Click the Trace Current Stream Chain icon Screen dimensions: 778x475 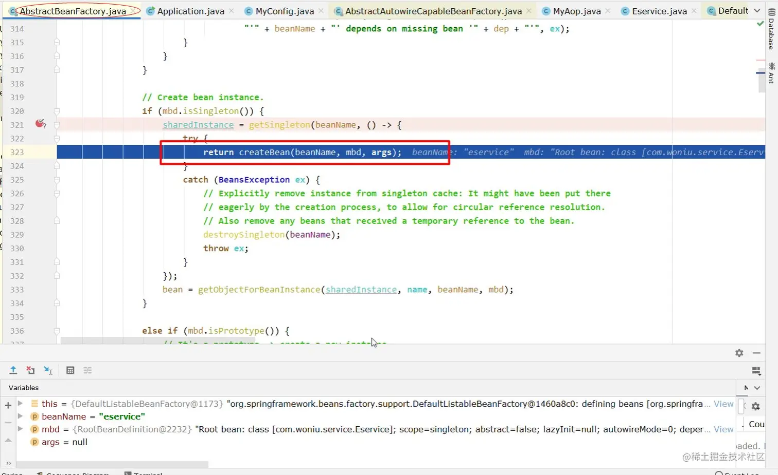(x=88, y=370)
